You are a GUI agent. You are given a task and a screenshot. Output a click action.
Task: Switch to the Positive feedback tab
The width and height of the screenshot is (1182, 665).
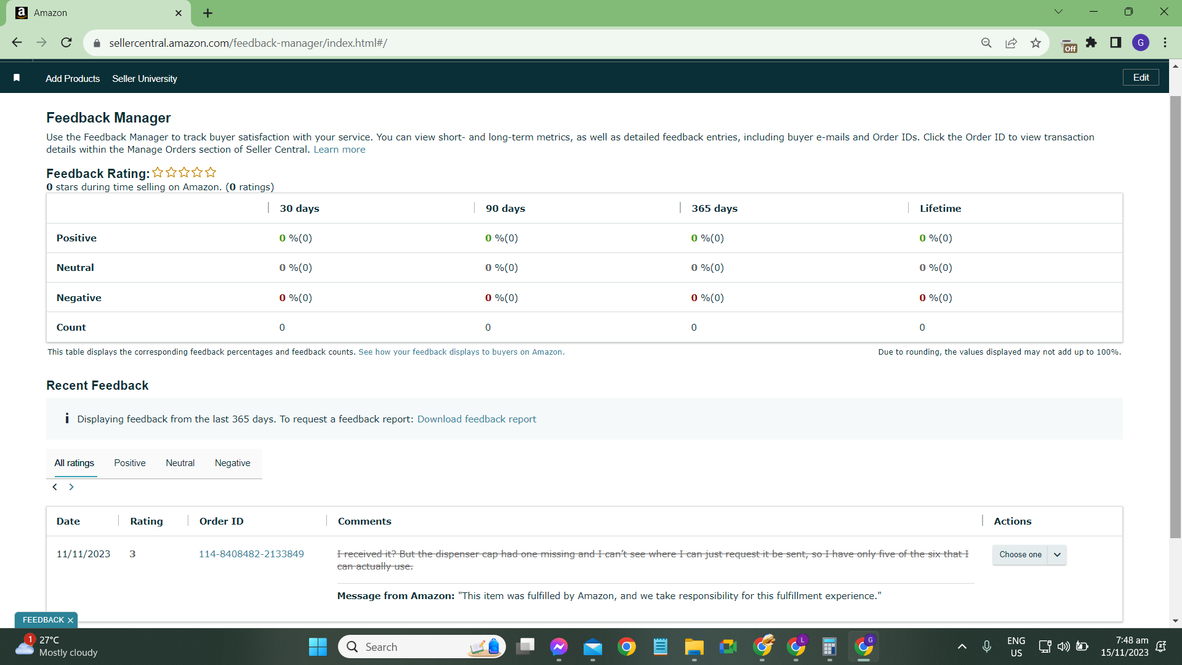coord(130,463)
